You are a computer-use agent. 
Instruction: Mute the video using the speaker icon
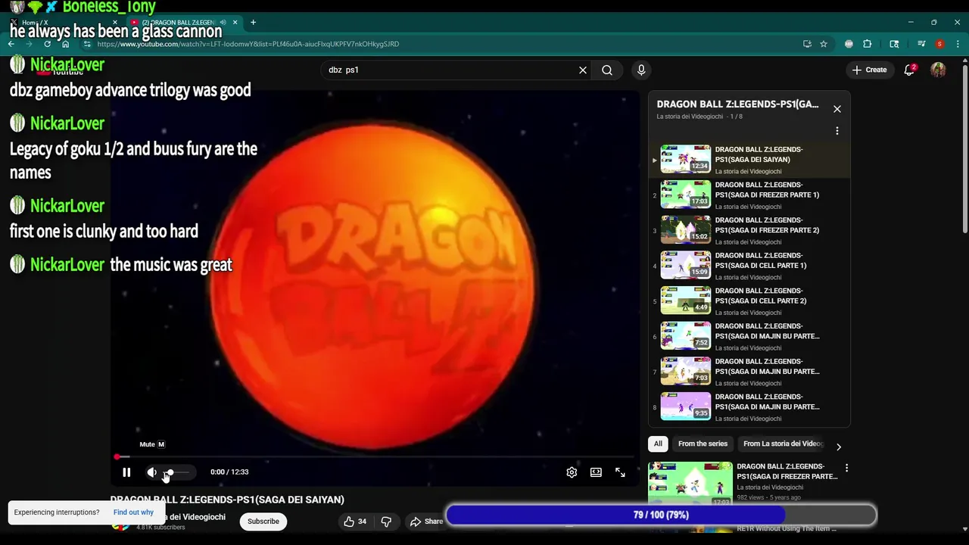152,472
